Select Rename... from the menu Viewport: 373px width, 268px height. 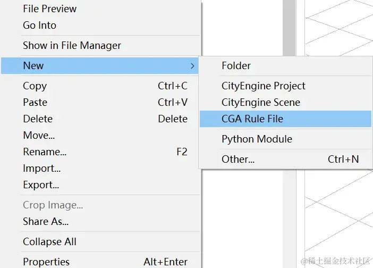[x=45, y=152]
